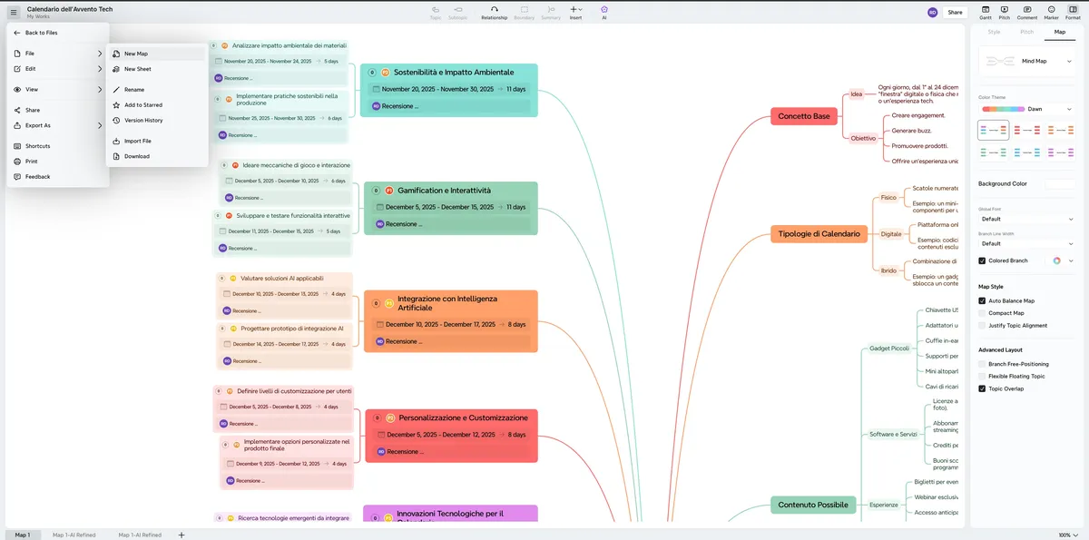Open the AI tool
This screenshot has width=1089, height=540.
tap(604, 12)
